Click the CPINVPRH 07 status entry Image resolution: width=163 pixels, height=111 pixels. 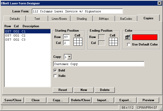pos(147,107)
